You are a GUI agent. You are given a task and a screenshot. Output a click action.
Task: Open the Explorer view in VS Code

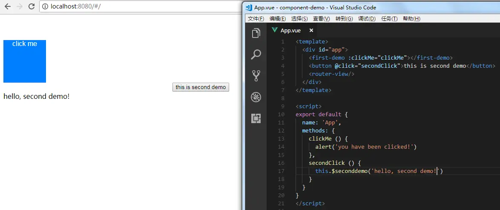click(x=256, y=33)
